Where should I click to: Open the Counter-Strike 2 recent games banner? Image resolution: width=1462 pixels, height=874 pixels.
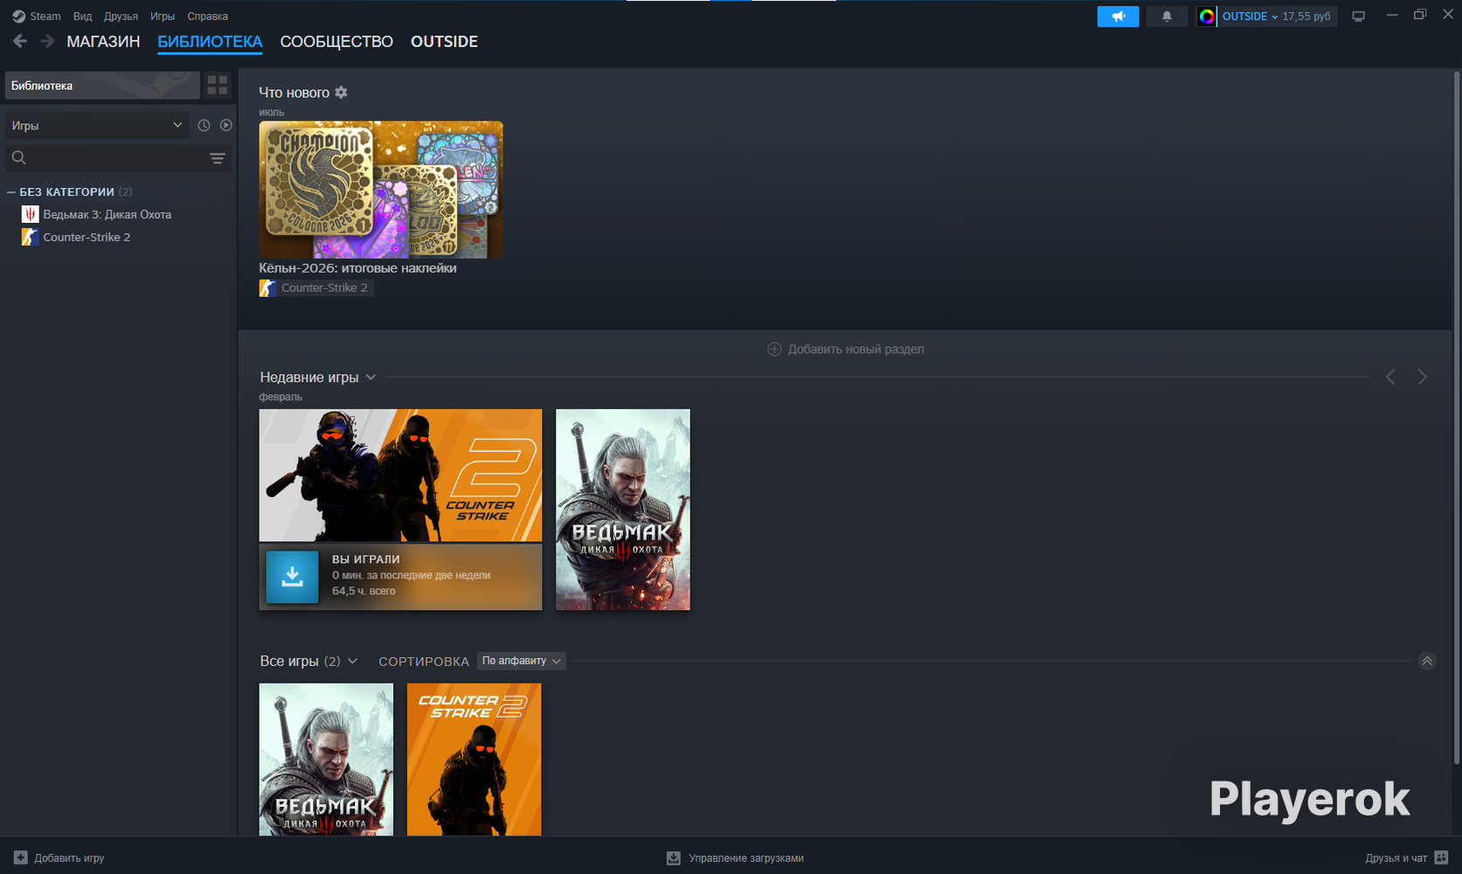click(x=400, y=475)
